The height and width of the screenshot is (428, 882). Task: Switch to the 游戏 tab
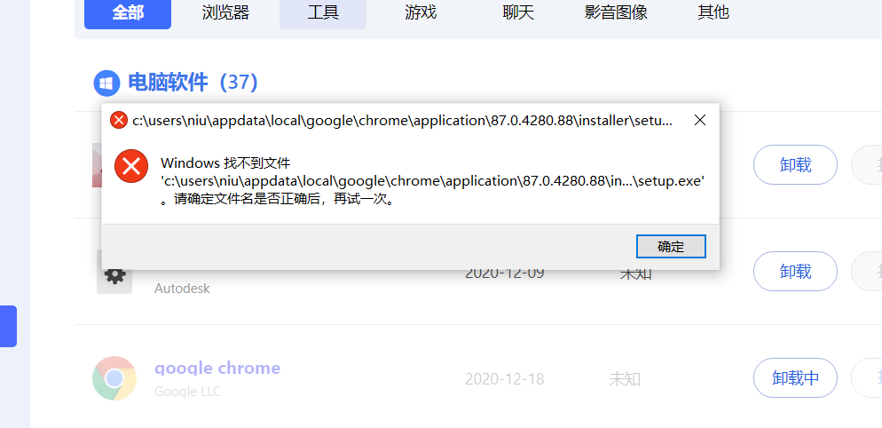tap(421, 12)
